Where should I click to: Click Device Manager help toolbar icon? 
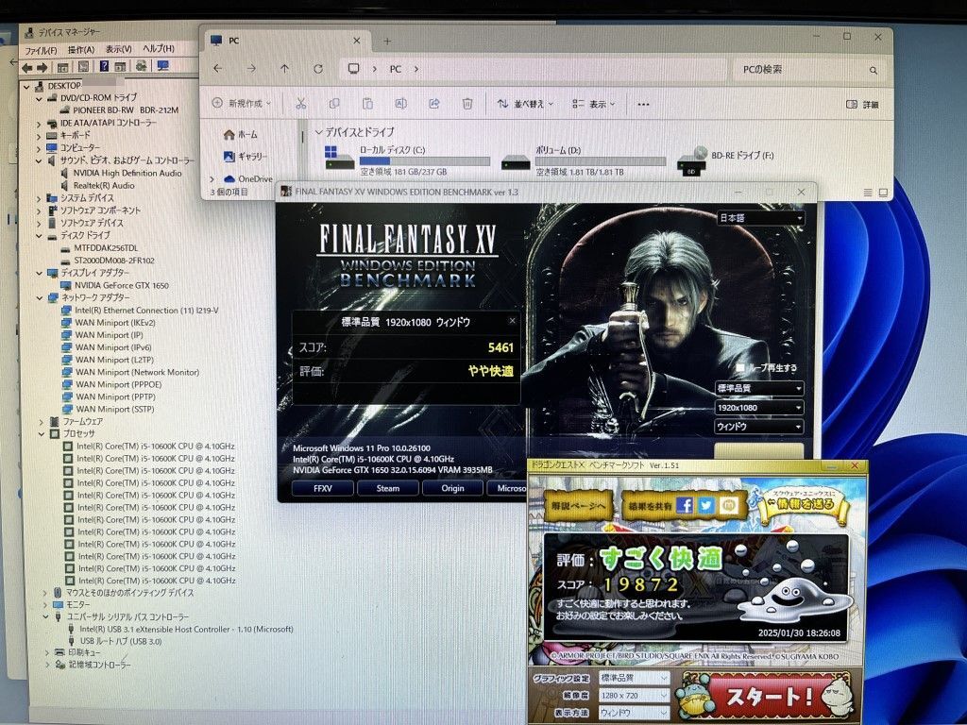point(104,67)
